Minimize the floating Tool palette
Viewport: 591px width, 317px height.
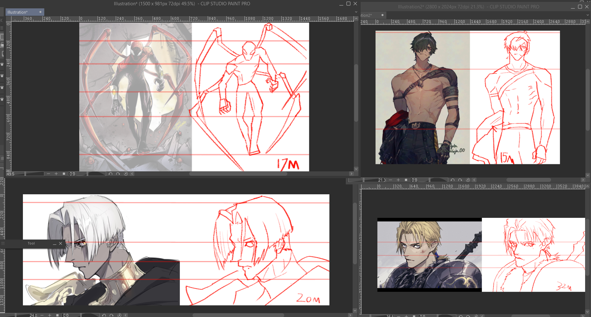pos(54,244)
